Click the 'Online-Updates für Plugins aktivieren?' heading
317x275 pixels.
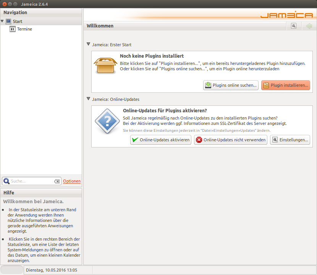click(165, 111)
